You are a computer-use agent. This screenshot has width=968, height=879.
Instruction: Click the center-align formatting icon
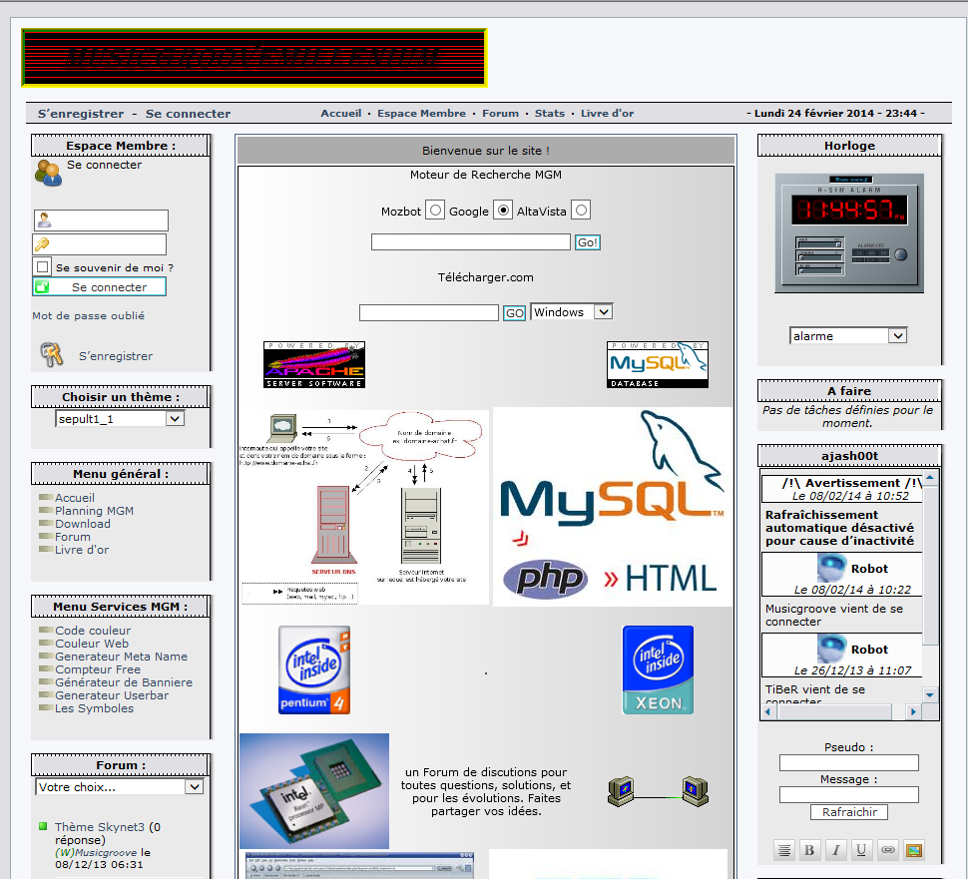784,850
